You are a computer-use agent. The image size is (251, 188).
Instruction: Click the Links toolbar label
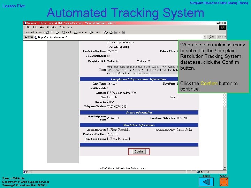(221, 37)
